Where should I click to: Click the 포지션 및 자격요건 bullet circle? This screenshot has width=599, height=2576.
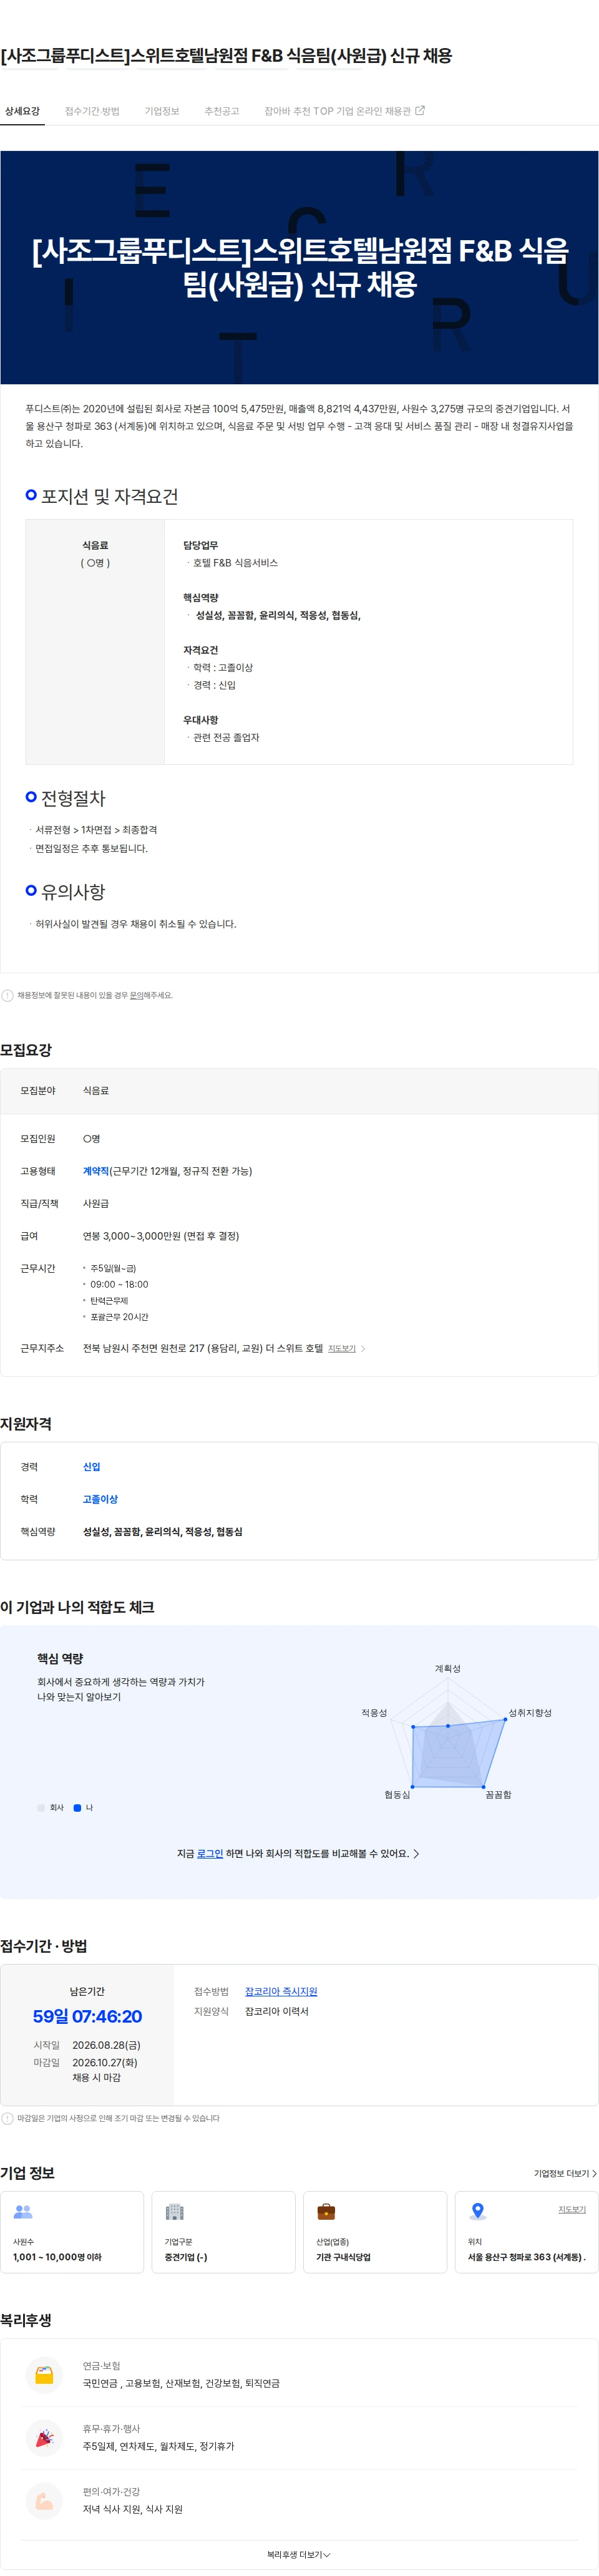31,495
